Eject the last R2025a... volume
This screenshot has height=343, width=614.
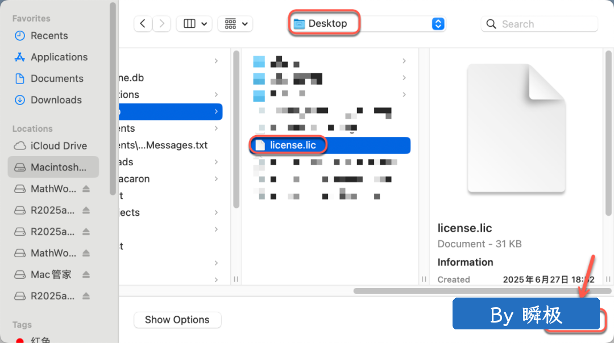coord(86,296)
